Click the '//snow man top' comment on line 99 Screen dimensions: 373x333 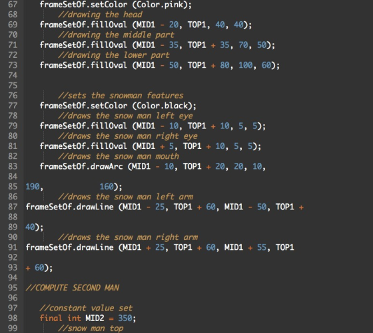click(91, 328)
